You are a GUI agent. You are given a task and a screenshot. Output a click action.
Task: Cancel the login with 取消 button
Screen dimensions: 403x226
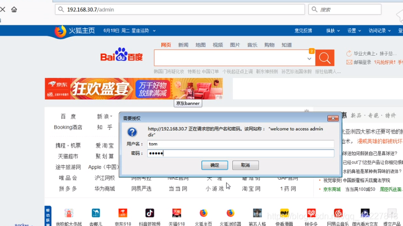pos(246,165)
